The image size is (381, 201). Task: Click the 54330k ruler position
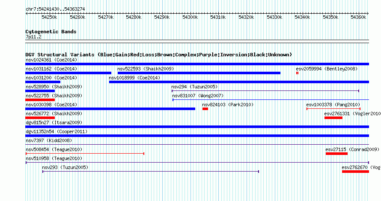[x=274, y=17]
